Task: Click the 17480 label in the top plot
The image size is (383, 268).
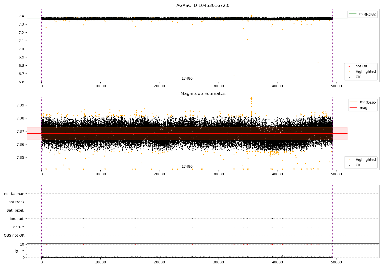Action: click(x=187, y=79)
